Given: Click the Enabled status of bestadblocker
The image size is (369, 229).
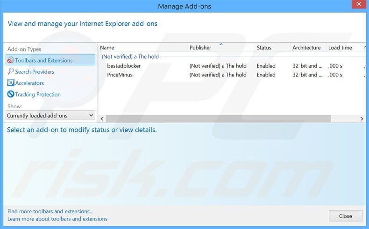Looking at the screenshot, I should tap(266, 66).
